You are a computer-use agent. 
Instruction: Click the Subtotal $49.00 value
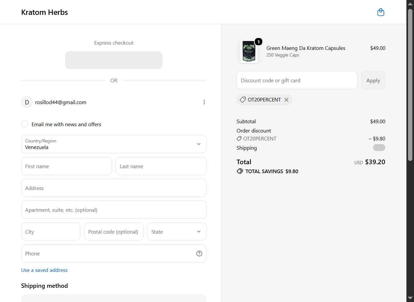378,121
